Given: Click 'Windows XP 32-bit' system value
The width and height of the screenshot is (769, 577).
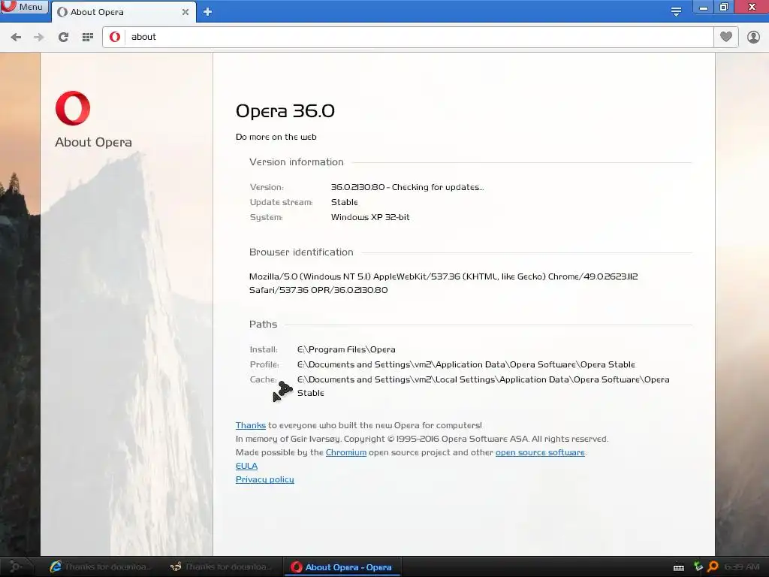Looking at the screenshot, I should (370, 217).
